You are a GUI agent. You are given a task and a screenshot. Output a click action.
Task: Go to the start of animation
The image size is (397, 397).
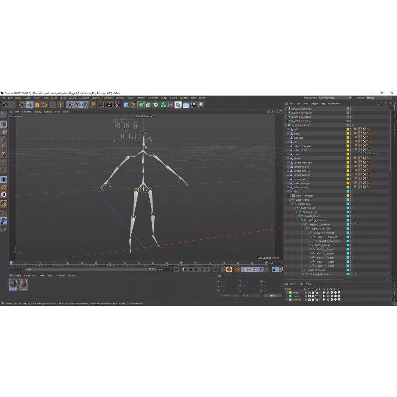coord(177,270)
